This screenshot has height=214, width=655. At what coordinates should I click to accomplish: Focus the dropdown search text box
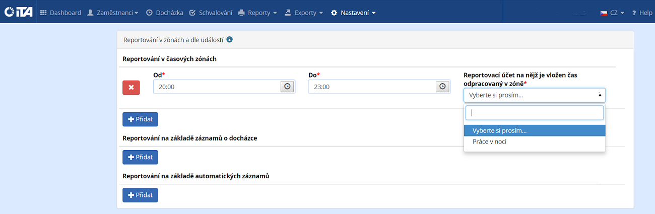pos(534,113)
